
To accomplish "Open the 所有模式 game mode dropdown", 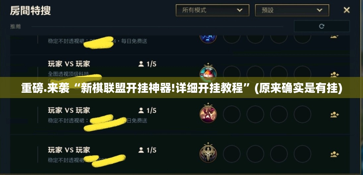I will pyautogui.click(x=212, y=10).
